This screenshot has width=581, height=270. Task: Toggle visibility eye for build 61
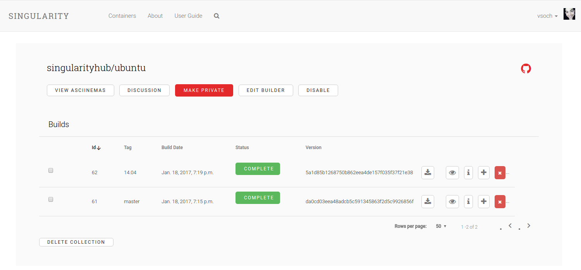[x=452, y=202]
